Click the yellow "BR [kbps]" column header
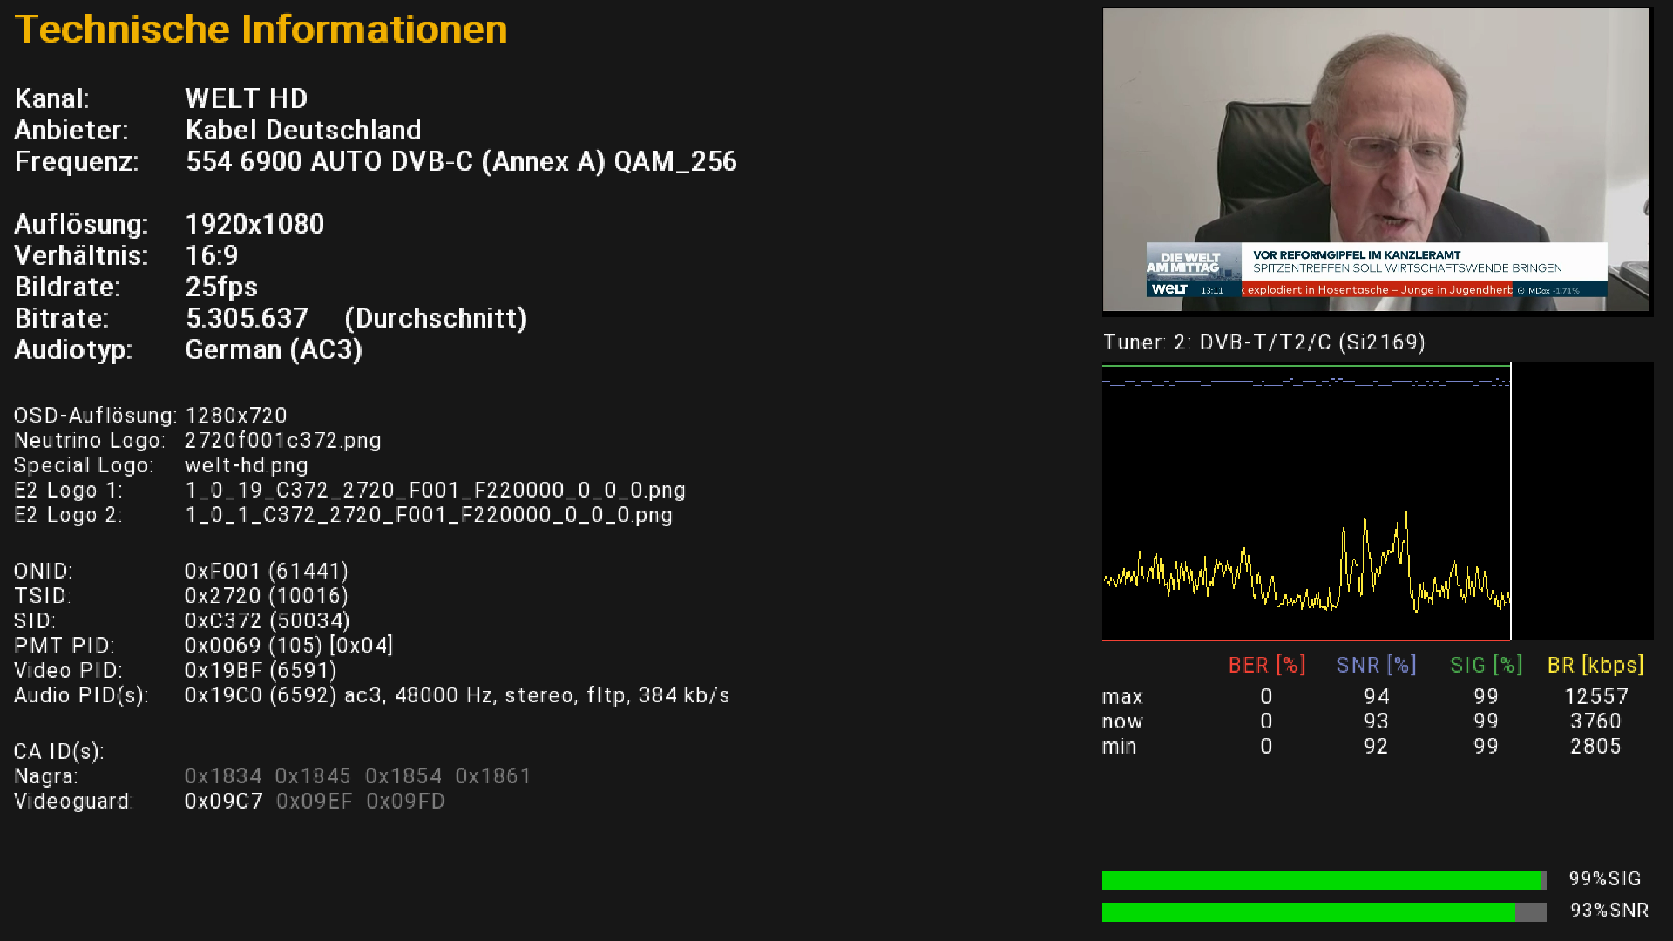 pyautogui.click(x=1595, y=666)
